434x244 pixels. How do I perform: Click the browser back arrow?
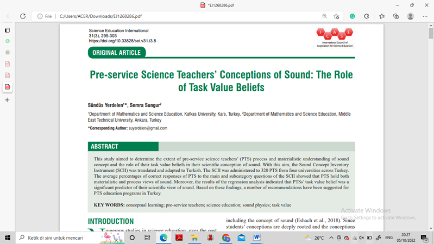[x=9, y=16]
